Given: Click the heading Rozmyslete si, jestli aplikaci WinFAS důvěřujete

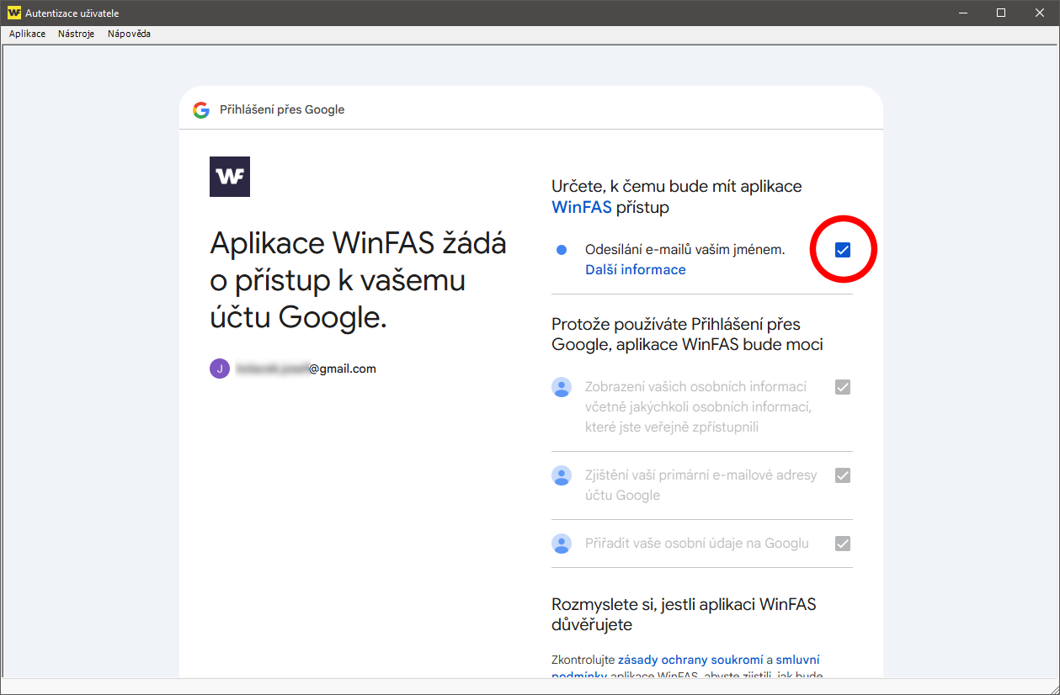Looking at the screenshot, I should click(684, 614).
